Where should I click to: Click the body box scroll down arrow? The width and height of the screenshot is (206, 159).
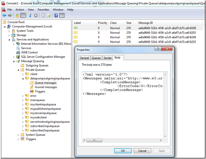[x=165, y=136]
